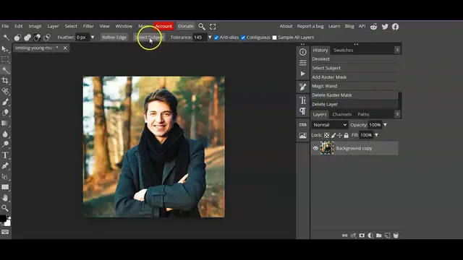Toggle lock image pixels brush icon
The image size is (463, 260).
[x=334, y=135]
